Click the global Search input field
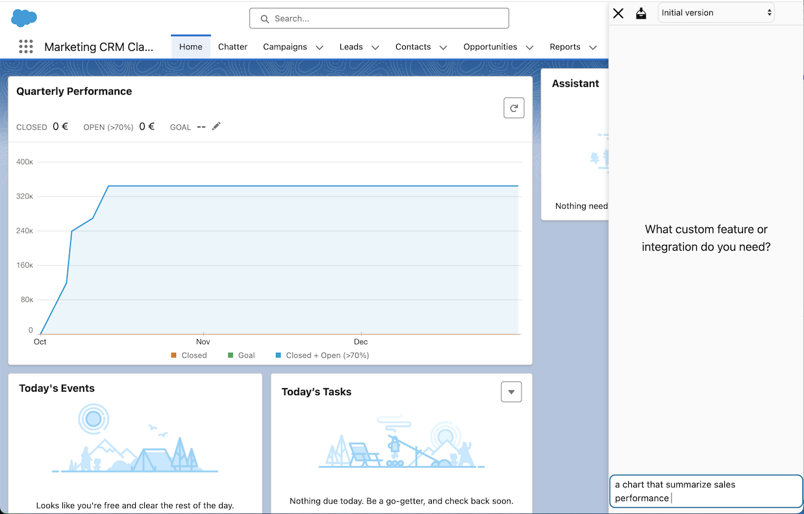Viewport: 804px width, 514px height. tap(386, 19)
